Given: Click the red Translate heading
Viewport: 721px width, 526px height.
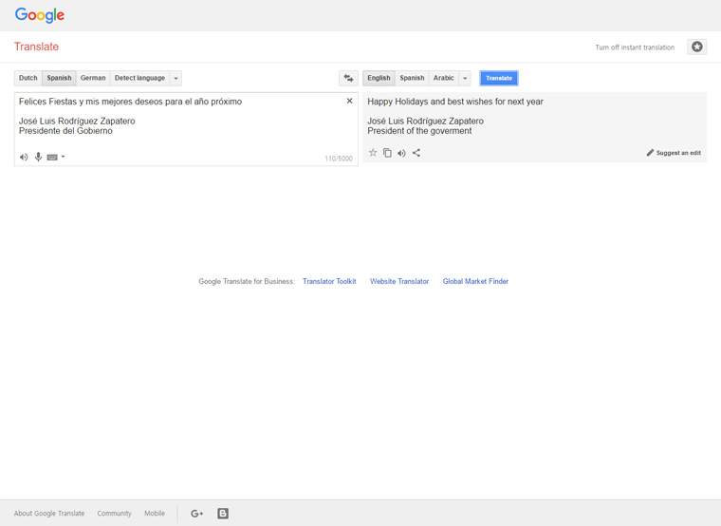Looking at the screenshot, I should (x=36, y=47).
